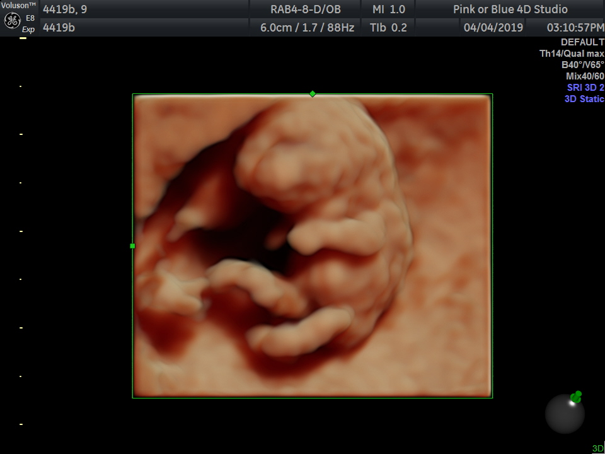Click the 'TIb 0.2' thermal index value
605x454 pixels.
coord(388,27)
